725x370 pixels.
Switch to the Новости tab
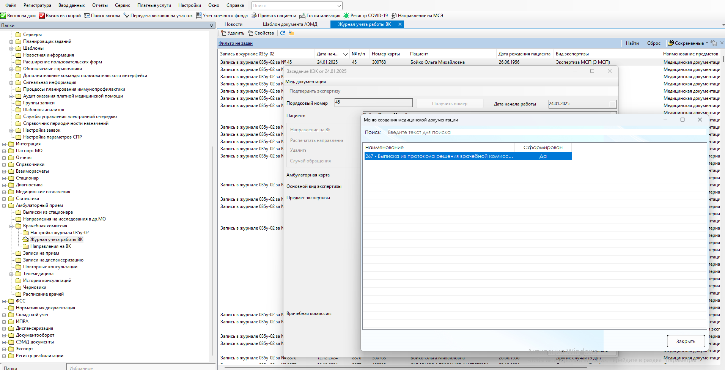pos(233,24)
